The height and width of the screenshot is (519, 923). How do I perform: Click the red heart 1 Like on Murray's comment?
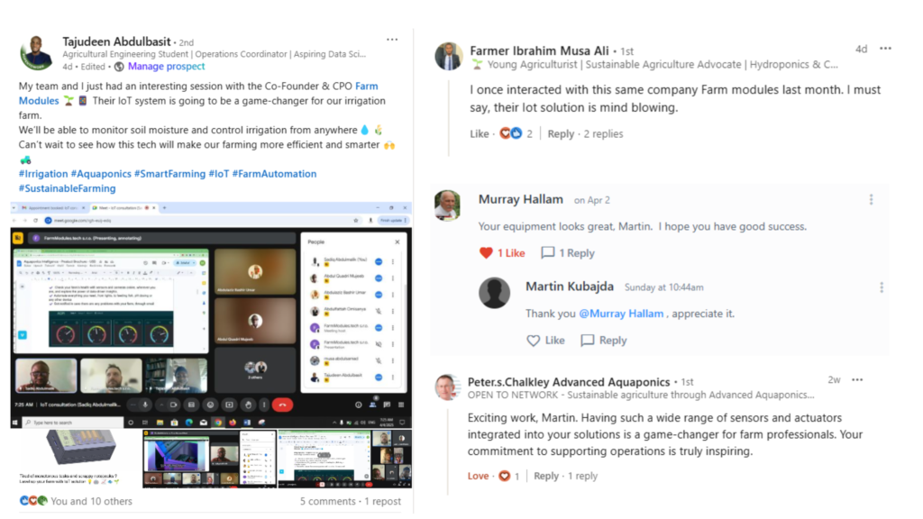pos(502,253)
